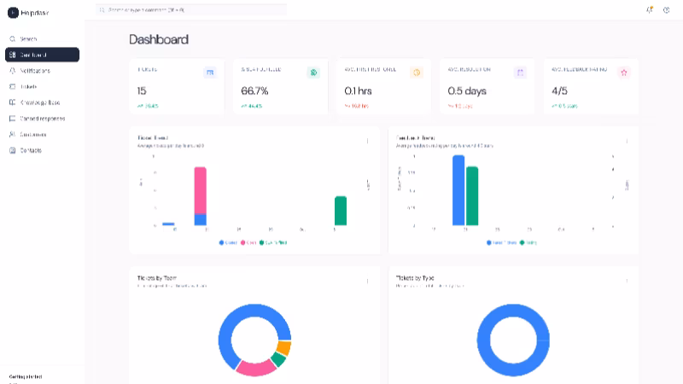Click the Knowledge Base book icon
This screenshot has height=384, width=683.
coord(12,102)
